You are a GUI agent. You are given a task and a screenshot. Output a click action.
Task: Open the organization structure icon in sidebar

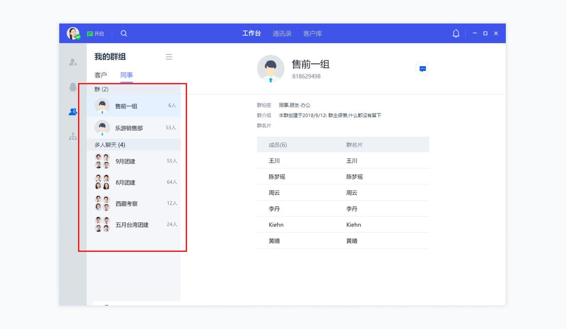click(71, 135)
